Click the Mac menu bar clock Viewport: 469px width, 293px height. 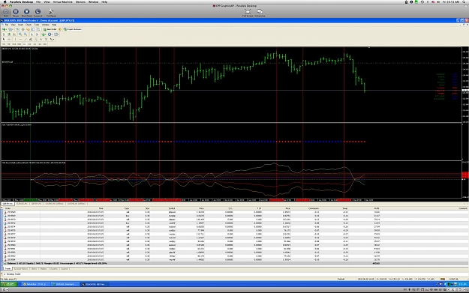[451, 1]
